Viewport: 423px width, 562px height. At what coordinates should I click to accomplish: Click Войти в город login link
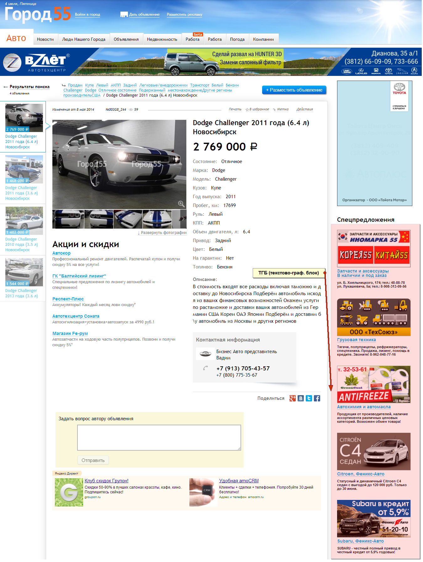87,14
